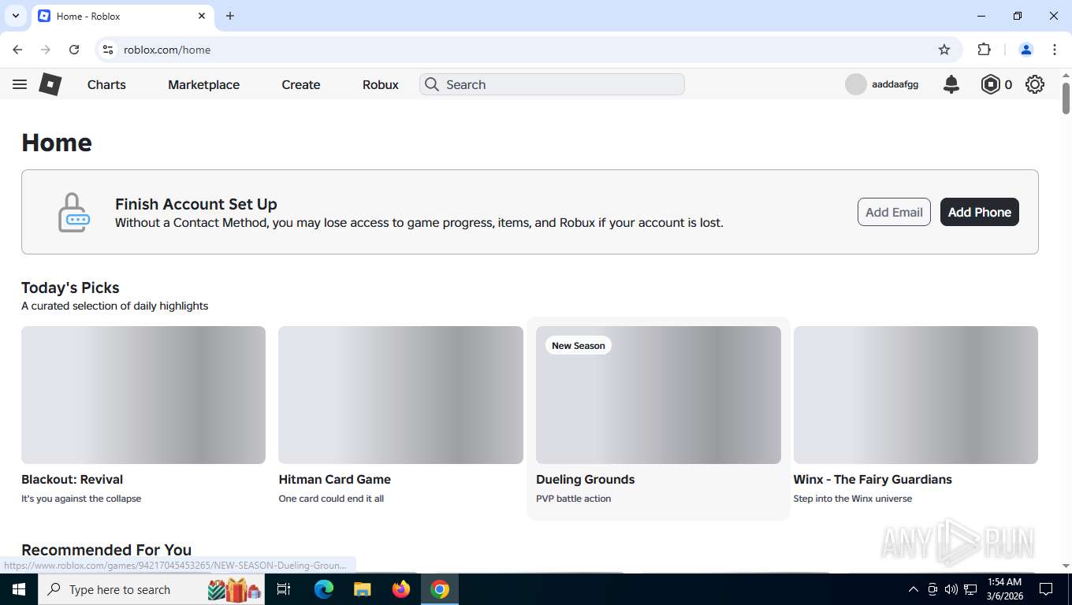Click the Add Email button
Viewport: 1072px width, 605px height.
tap(894, 212)
